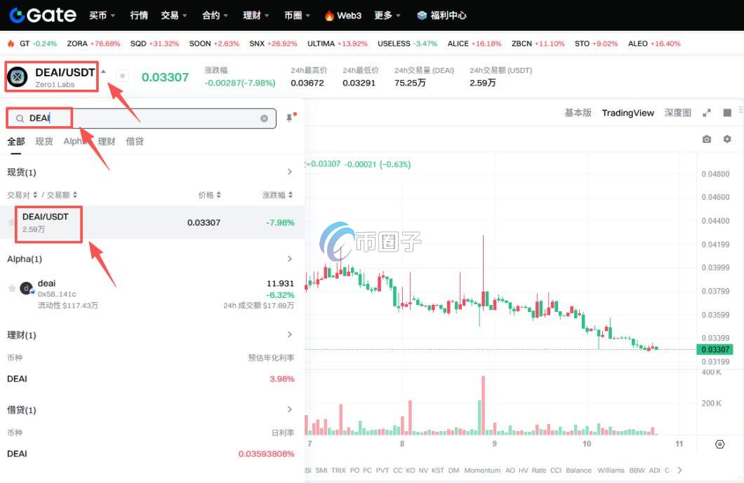Click the hexagon icon on time axis
The image size is (744, 483).
pos(719,444)
